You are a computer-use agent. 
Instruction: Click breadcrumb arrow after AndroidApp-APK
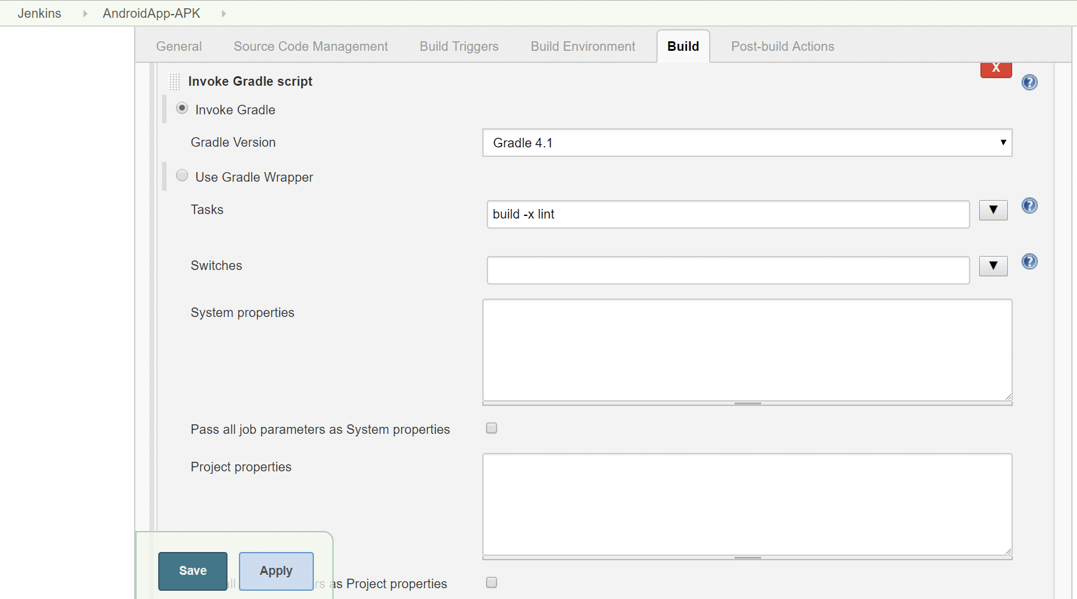click(224, 13)
